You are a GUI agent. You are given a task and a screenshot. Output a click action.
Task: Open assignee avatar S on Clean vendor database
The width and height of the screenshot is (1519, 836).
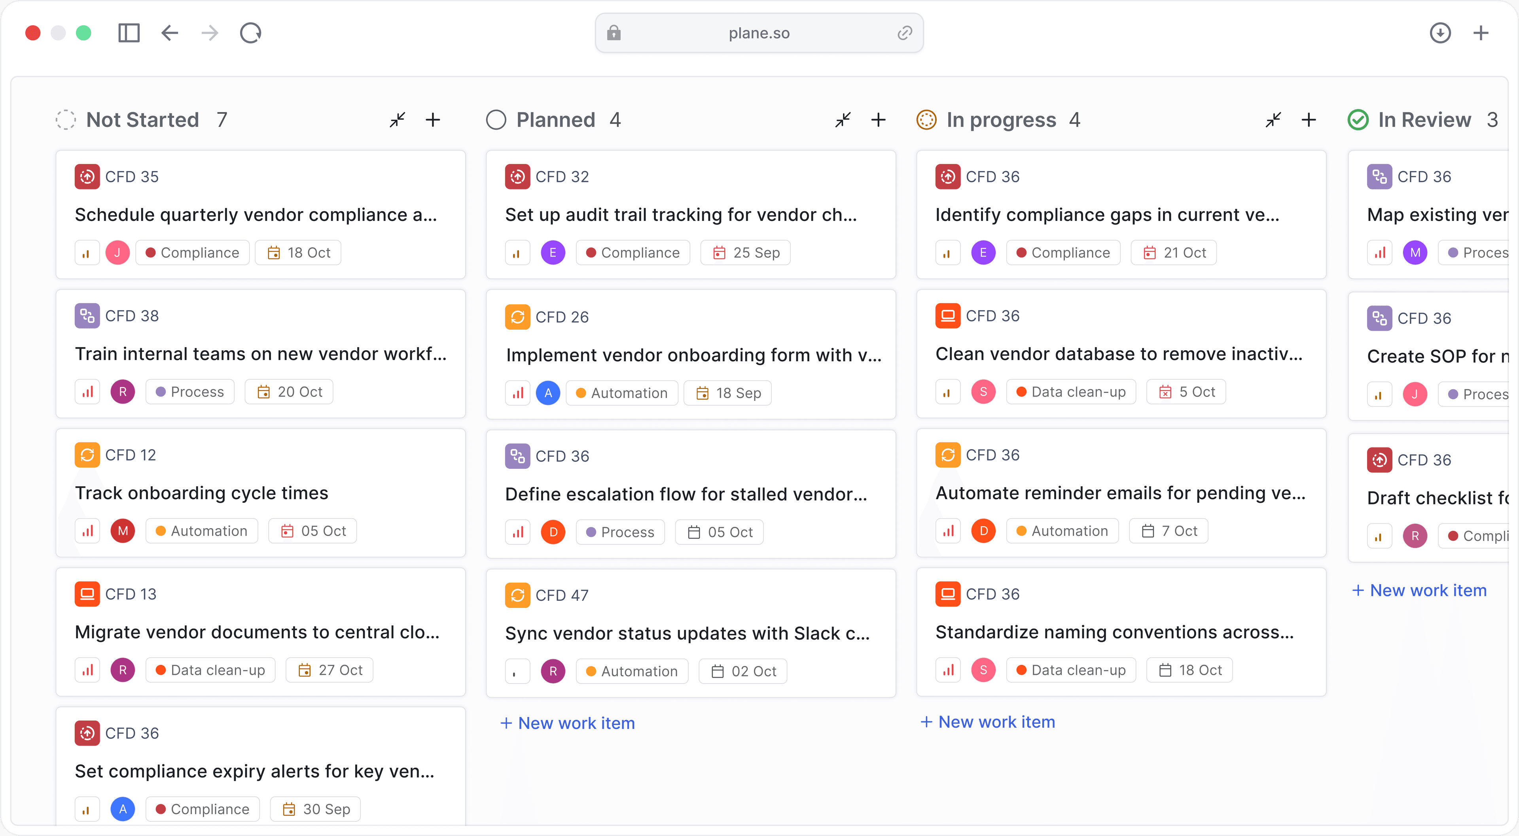pos(983,392)
